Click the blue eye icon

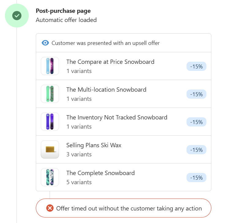tap(45, 43)
